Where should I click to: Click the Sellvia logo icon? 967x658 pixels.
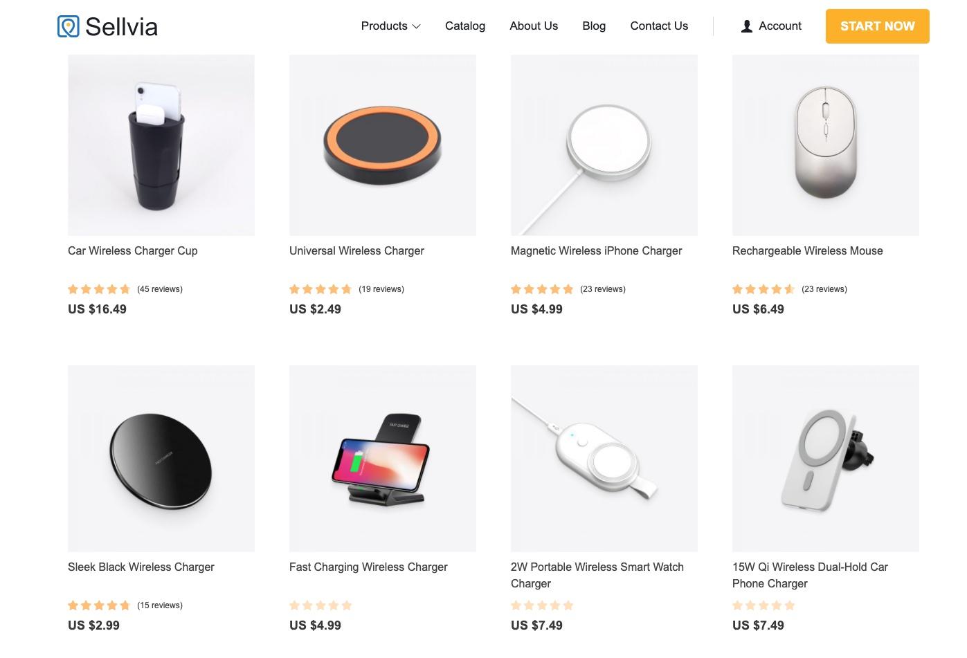tap(68, 26)
